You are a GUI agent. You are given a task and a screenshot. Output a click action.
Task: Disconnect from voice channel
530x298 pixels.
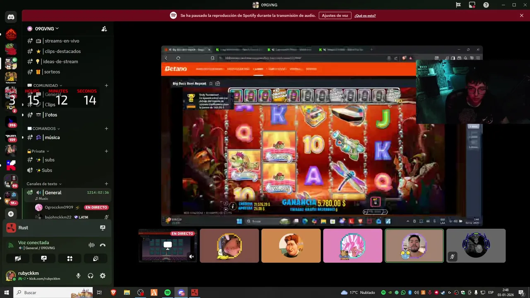tap(103, 245)
